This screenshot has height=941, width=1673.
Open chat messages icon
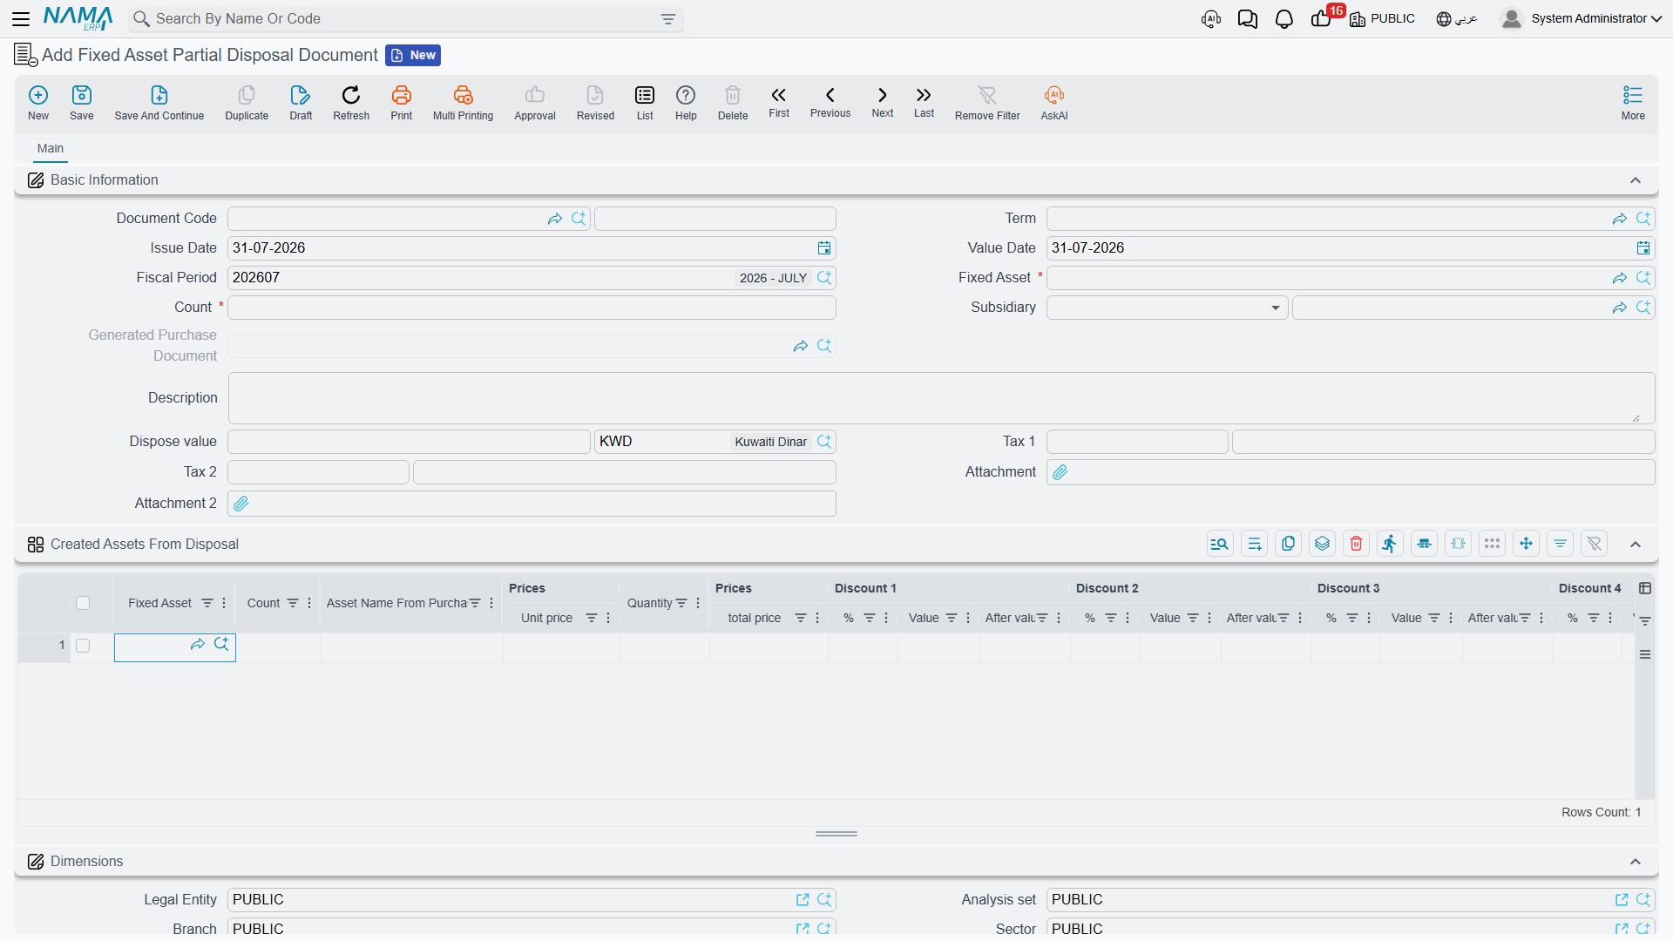click(1248, 19)
